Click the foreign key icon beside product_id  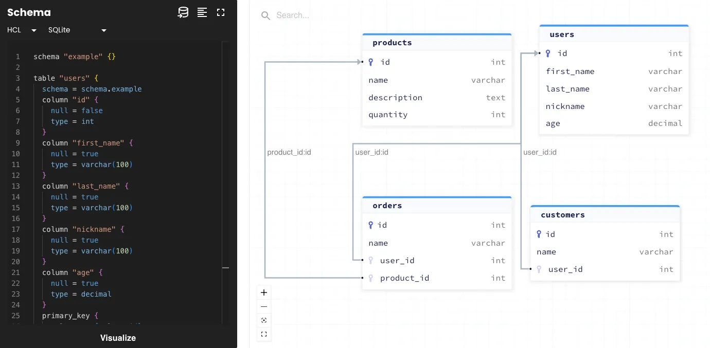pos(370,278)
